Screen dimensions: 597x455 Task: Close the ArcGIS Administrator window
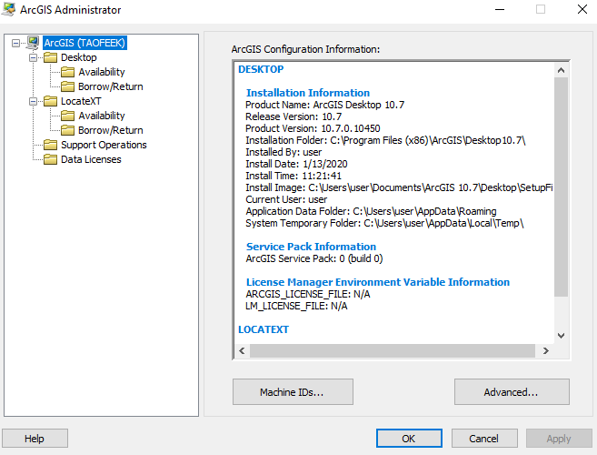[582, 9]
